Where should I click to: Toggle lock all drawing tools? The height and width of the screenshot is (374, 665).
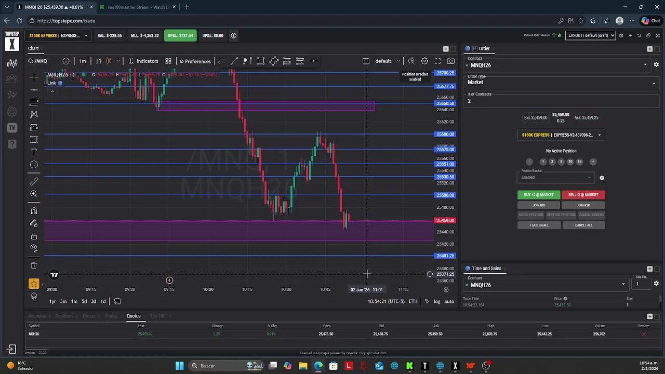tap(34, 236)
